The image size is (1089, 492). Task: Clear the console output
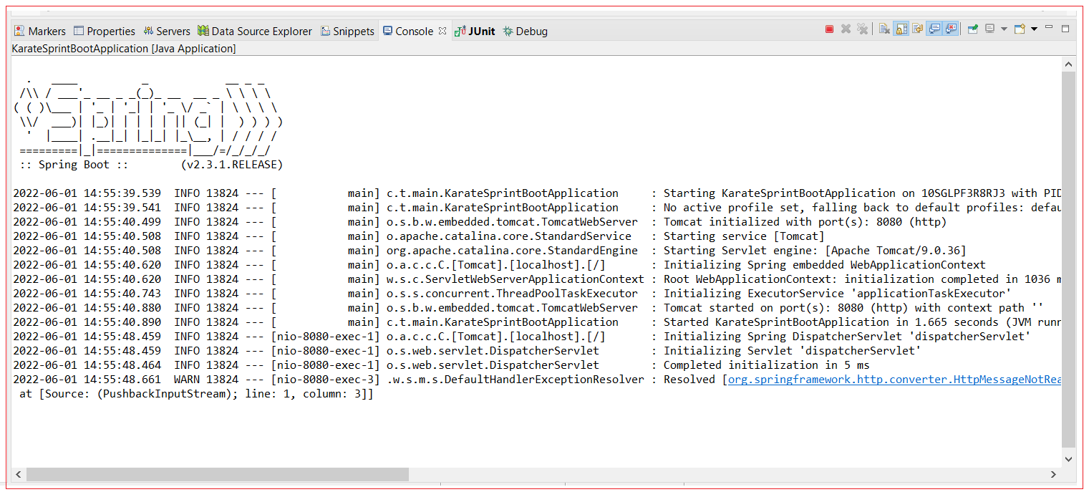point(884,29)
